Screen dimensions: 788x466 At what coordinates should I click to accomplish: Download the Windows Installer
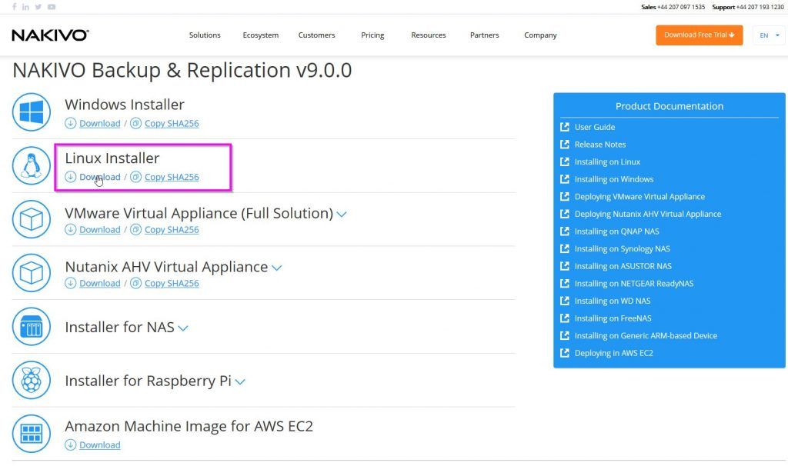pos(99,124)
